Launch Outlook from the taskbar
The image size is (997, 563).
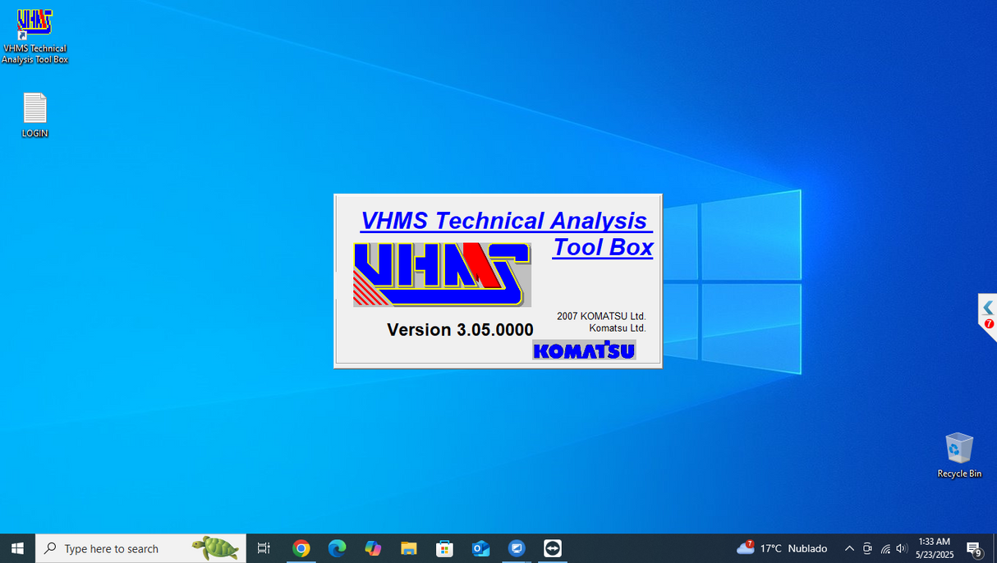click(x=480, y=548)
